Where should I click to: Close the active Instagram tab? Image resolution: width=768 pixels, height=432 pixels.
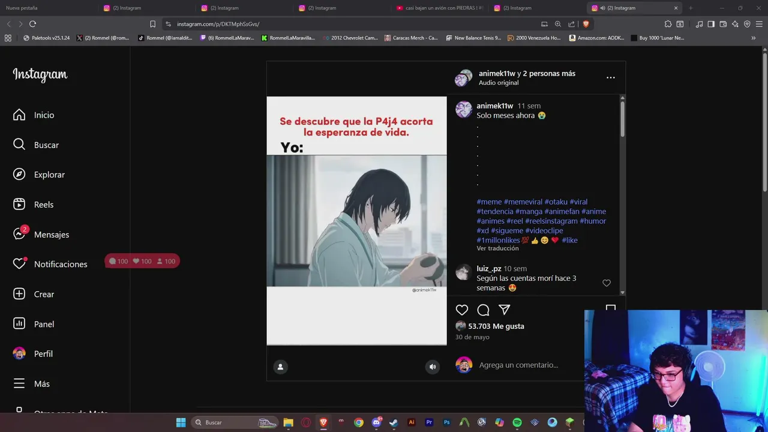pyautogui.click(x=676, y=8)
